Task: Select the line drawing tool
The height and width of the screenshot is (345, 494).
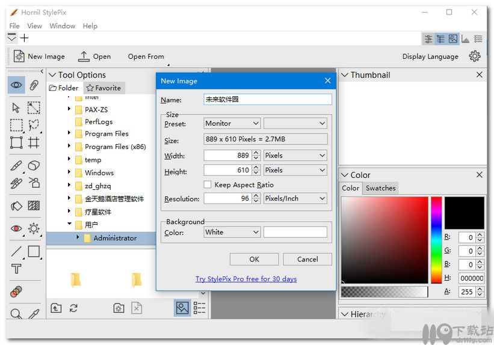Action: click(x=16, y=251)
